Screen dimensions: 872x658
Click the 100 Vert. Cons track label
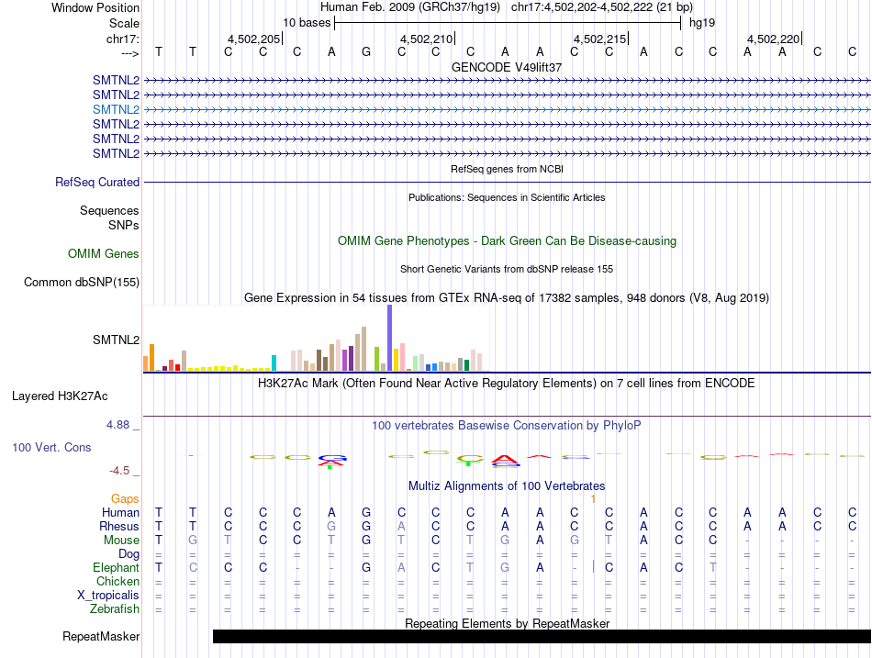51,447
